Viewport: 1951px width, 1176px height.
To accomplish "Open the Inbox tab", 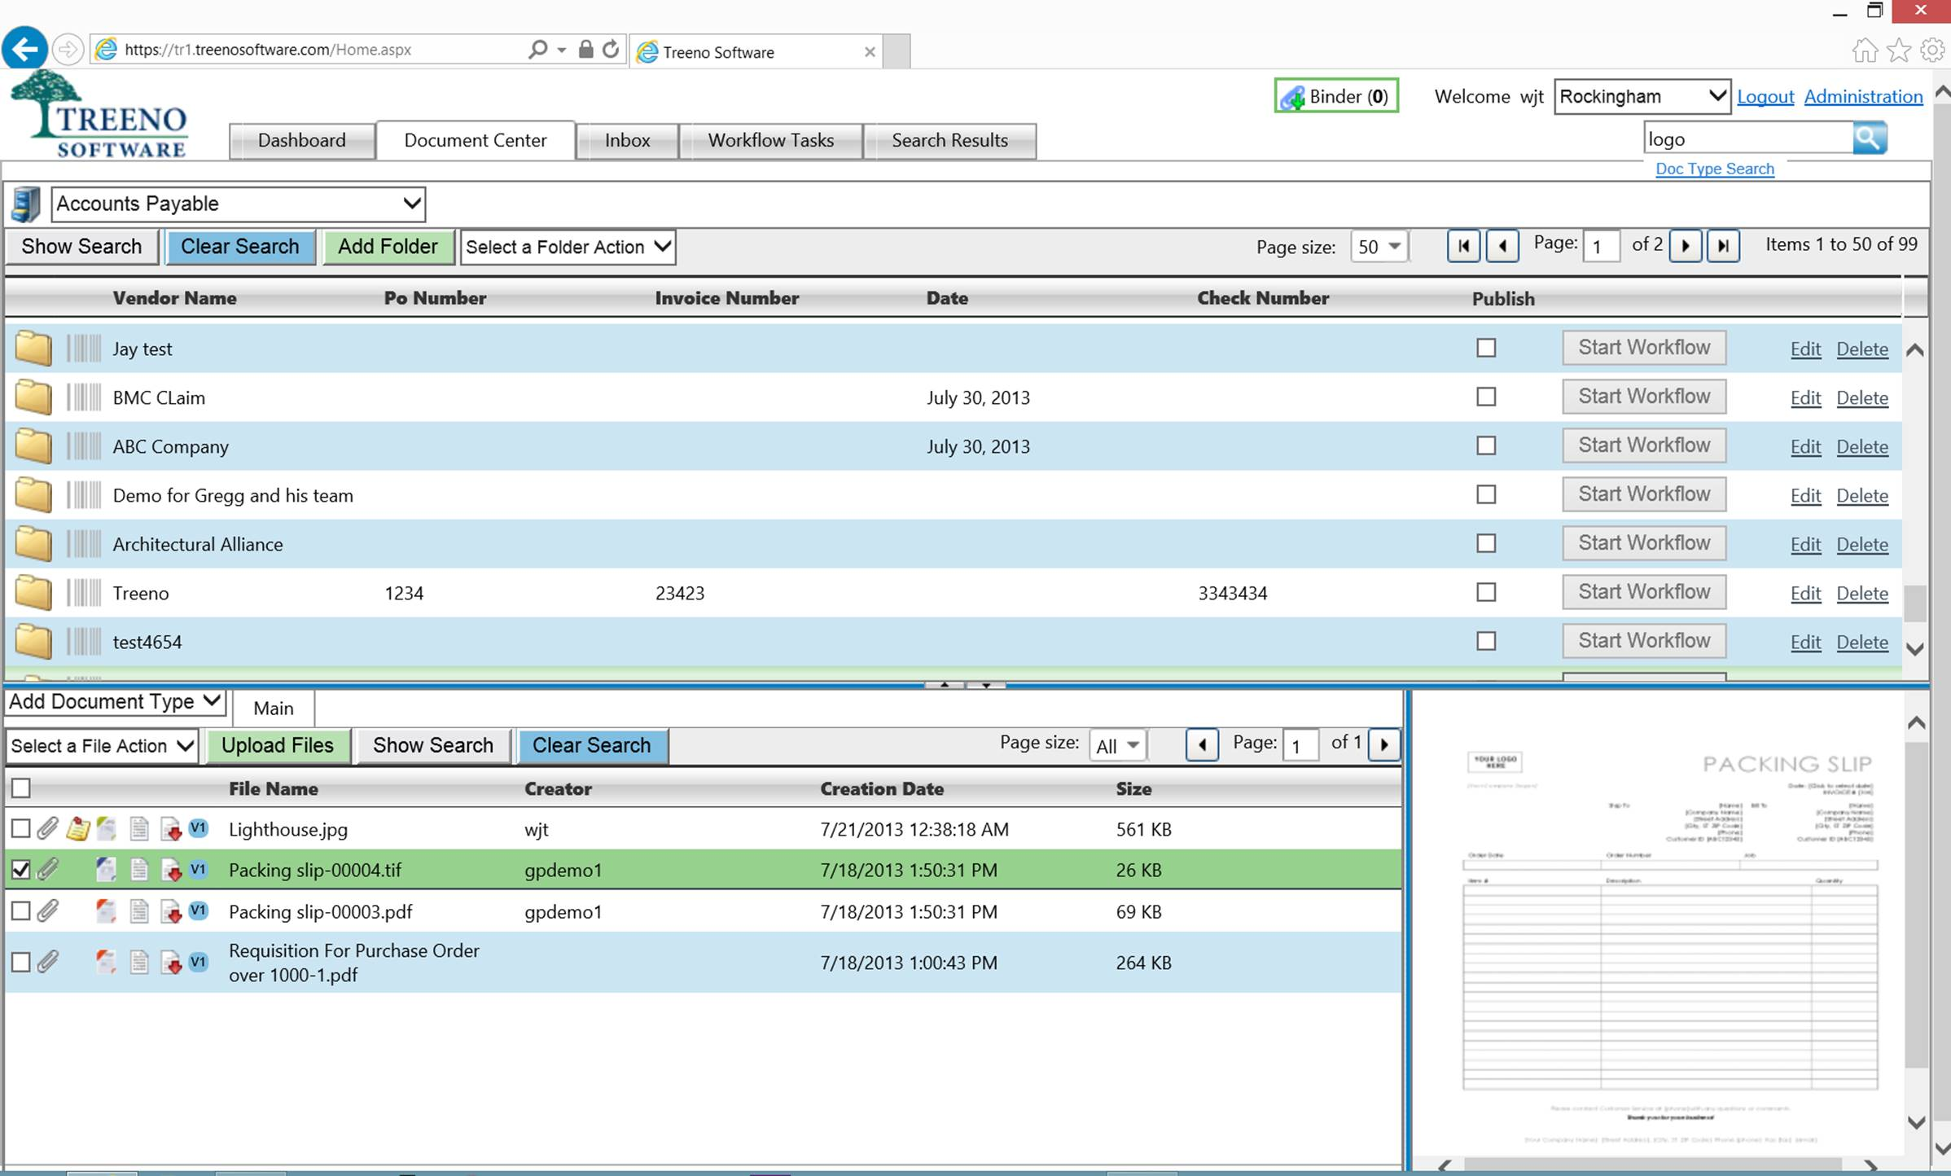I will [627, 140].
